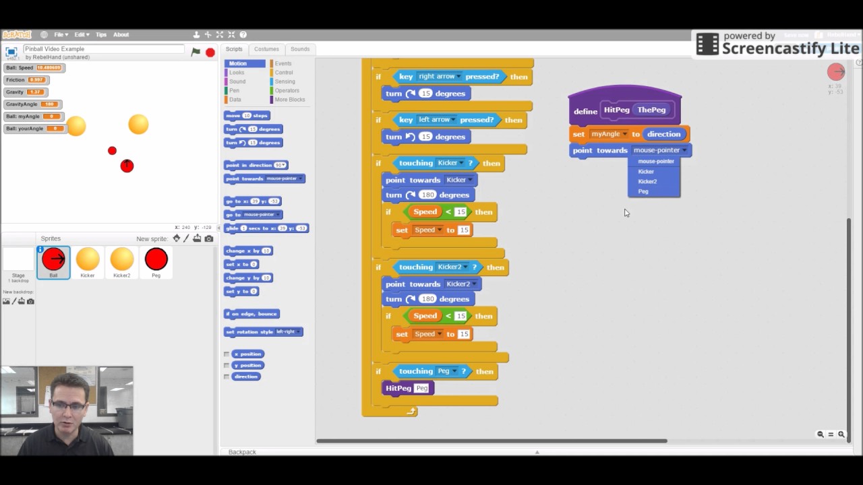
Task: Zoom in the scripts area
Action: [841, 434]
